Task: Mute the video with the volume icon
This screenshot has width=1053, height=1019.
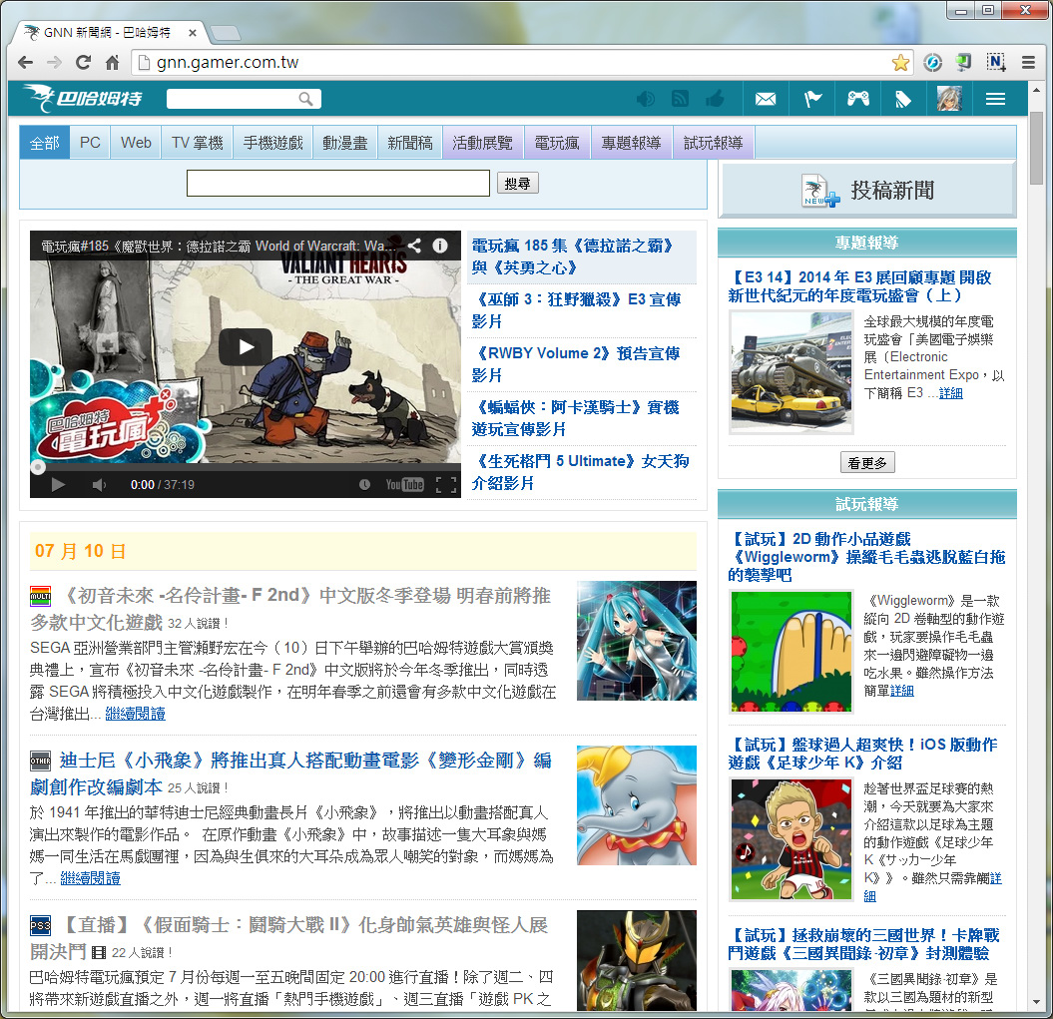Action: coord(100,485)
